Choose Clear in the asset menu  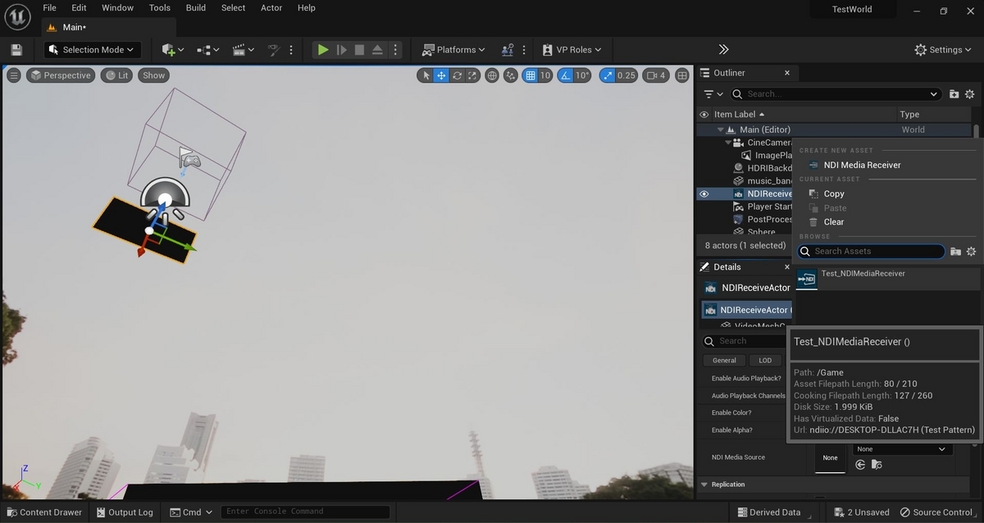[834, 222]
